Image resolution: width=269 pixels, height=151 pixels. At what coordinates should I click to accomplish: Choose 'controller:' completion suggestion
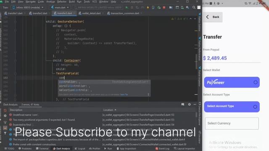tap(104, 82)
